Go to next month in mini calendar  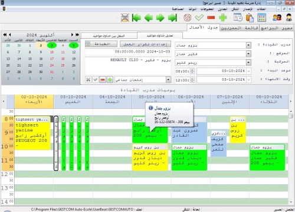click(x=72, y=35)
